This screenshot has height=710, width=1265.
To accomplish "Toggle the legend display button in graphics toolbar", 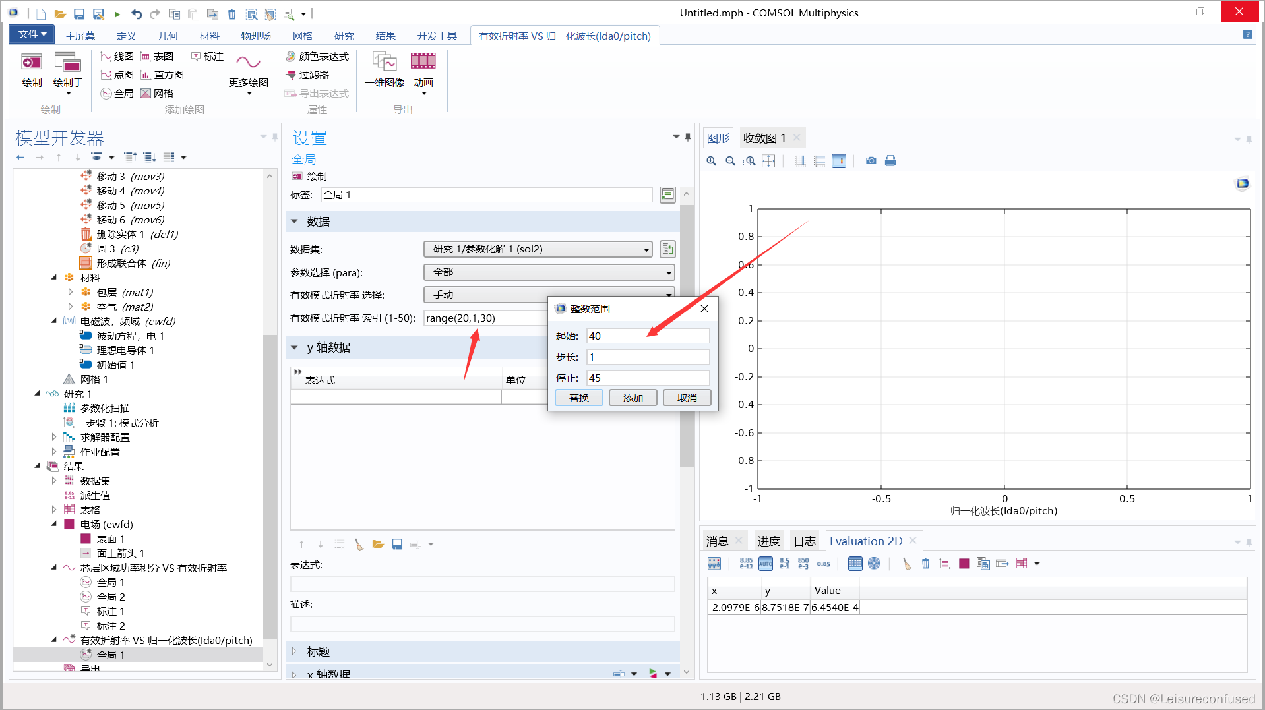I will (x=839, y=161).
